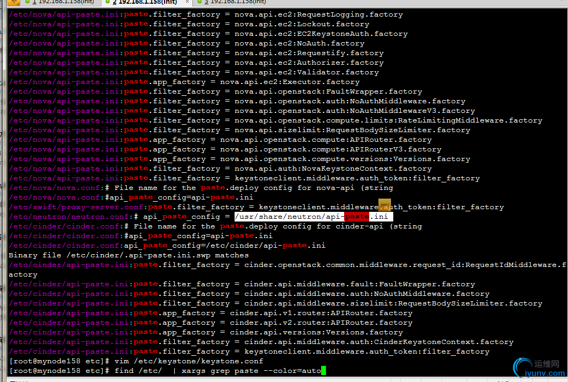This screenshot has width=568, height=382.
Task: Click the 'vim /etc/keystone/keystone.conf' command line
Action: point(136,361)
